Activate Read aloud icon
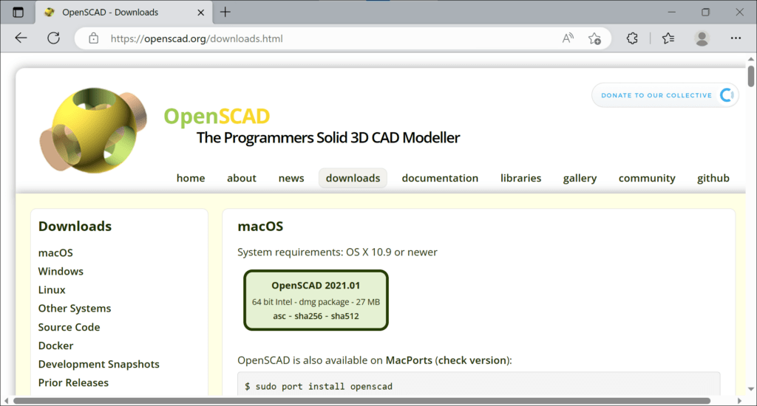 (x=568, y=38)
